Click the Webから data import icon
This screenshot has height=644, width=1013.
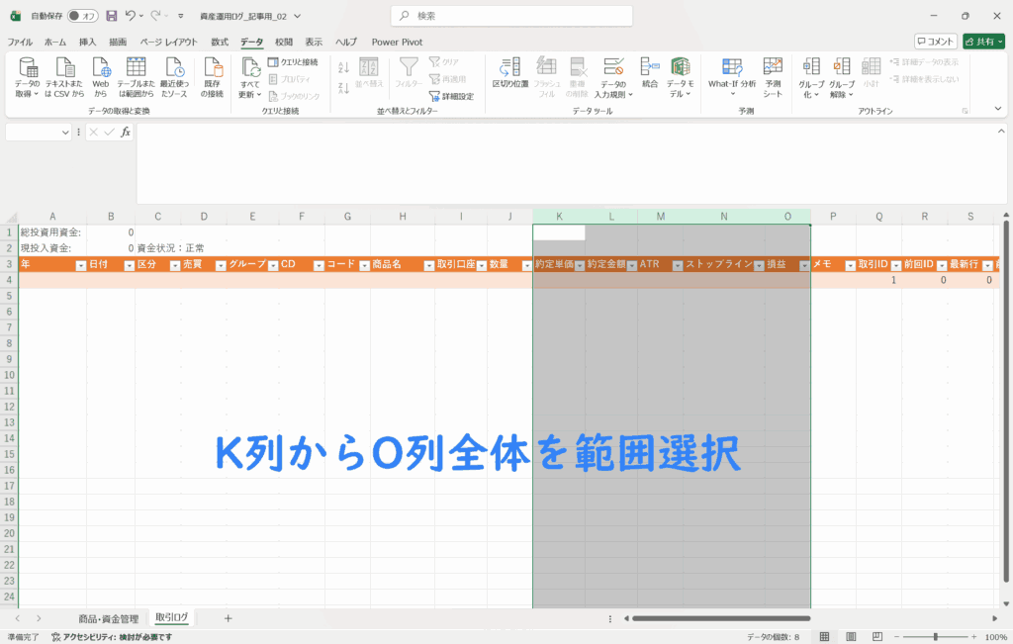(x=100, y=77)
